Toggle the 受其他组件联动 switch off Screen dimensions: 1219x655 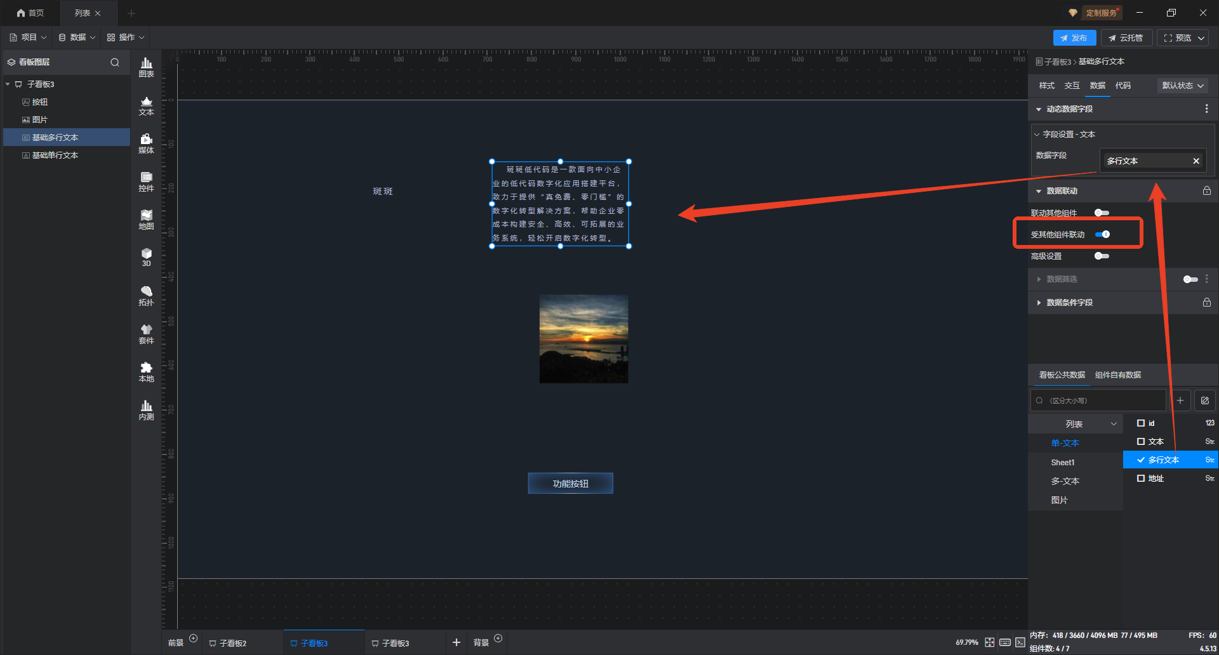pyautogui.click(x=1103, y=235)
